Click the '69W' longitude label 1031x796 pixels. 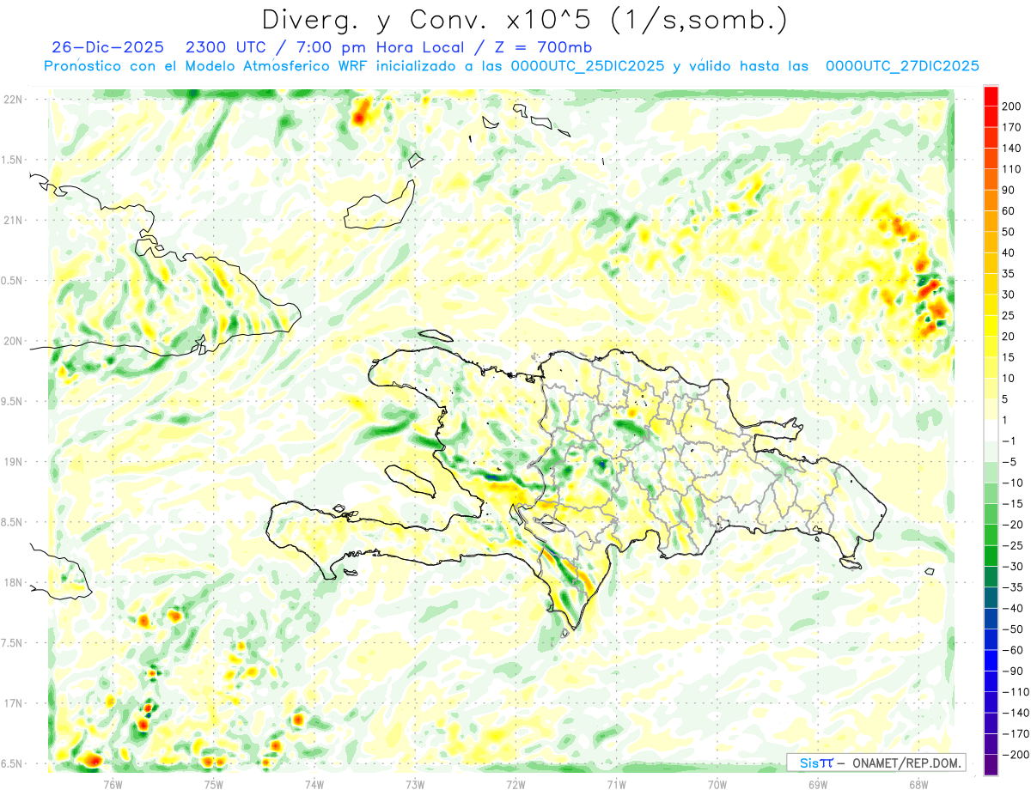(x=818, y=784)
